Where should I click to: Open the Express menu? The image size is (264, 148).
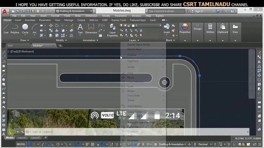tap(160, 16)
